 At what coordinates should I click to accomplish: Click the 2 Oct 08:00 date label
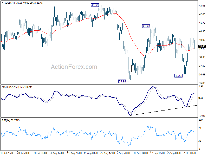190,153
